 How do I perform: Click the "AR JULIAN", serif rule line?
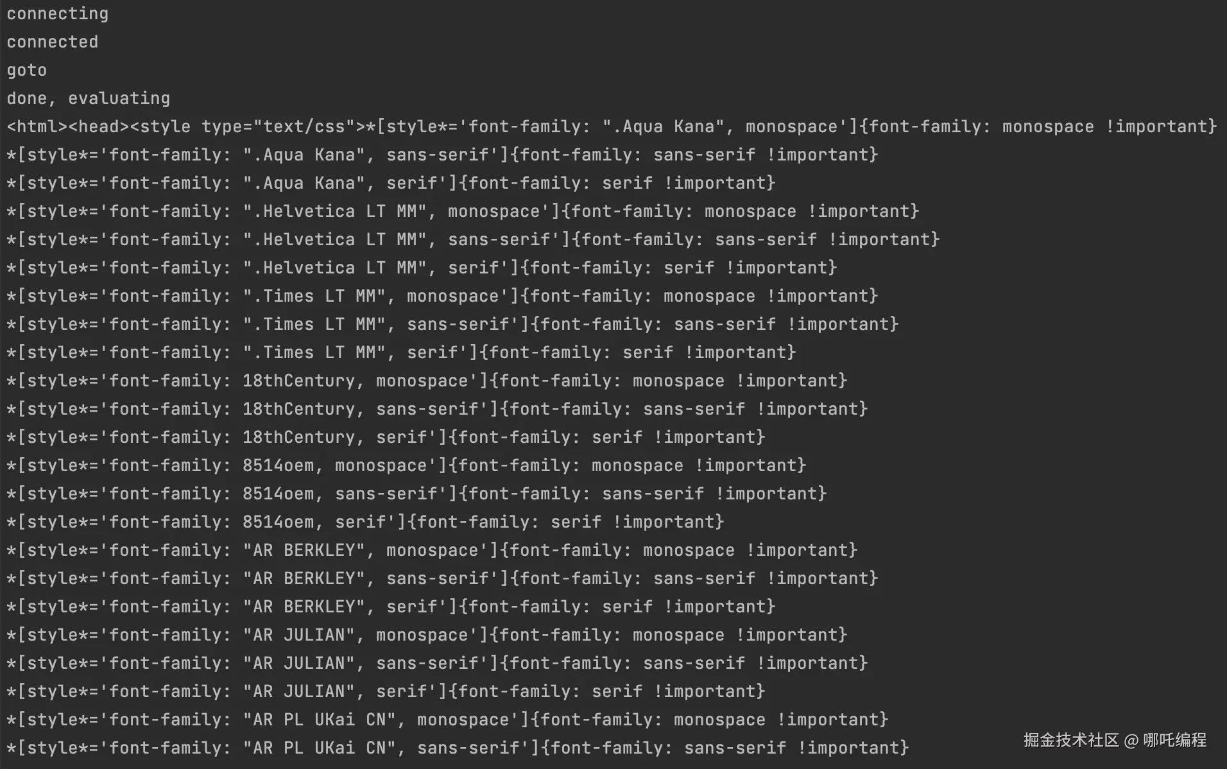point(385,691)
